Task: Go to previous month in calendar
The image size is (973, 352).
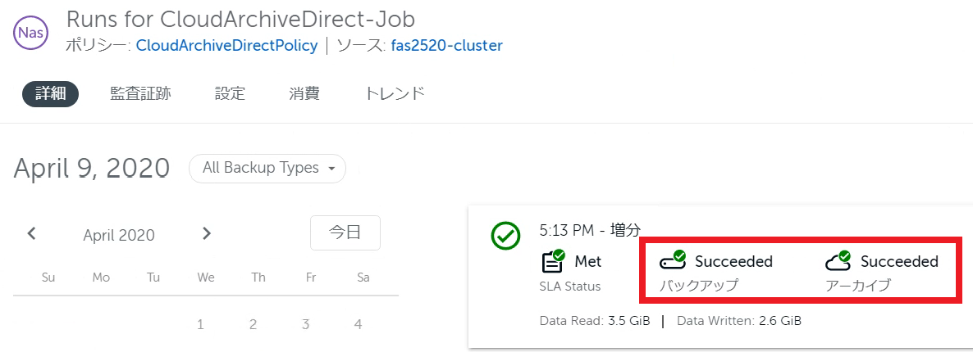Action: (x=32, y=233)
